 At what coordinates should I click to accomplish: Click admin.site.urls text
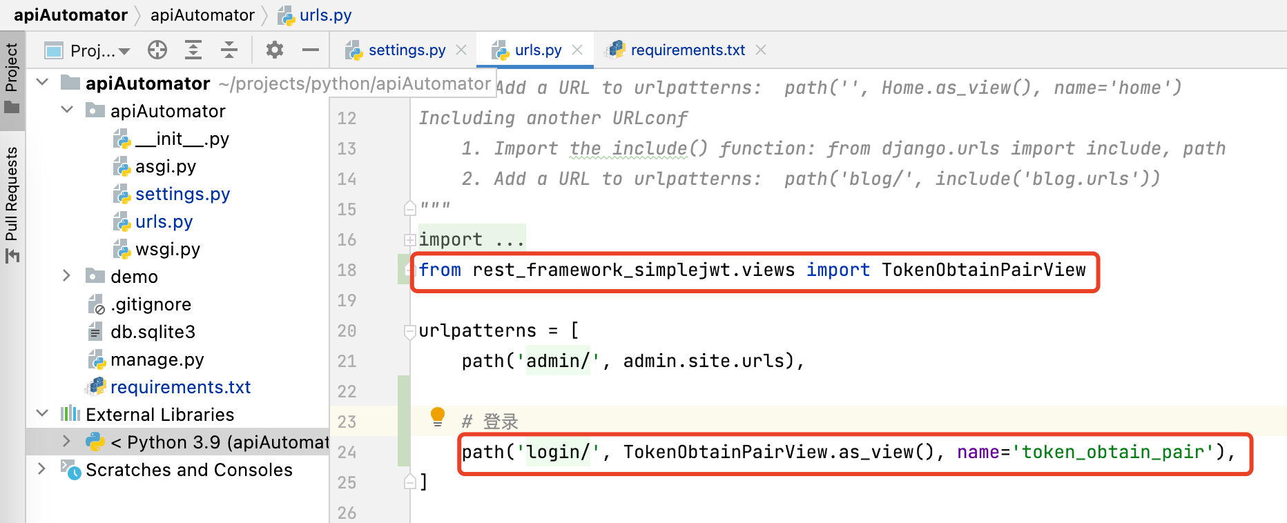click(x=704, y=361)
